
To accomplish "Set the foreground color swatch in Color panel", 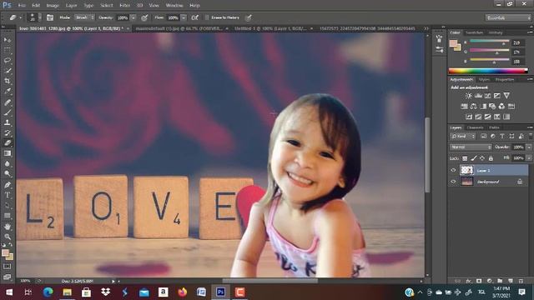I will pos(453,43).
